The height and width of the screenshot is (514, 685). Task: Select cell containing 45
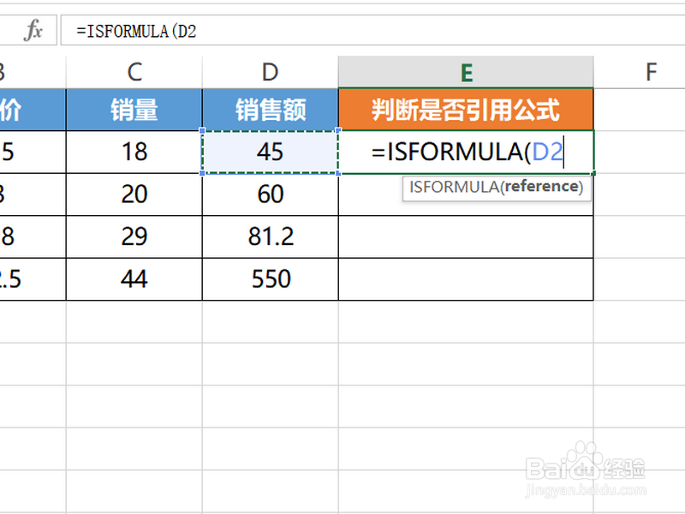[x=271, y=152]
